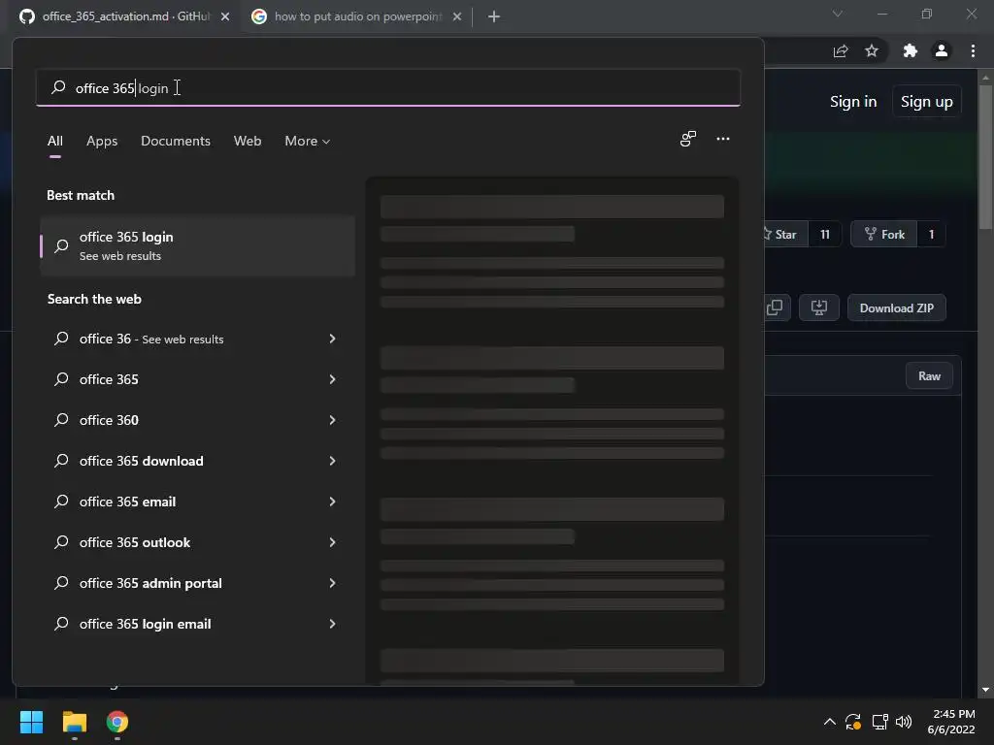Open the Windows Start button on the taskbar
Viewport: 994px width, 745px height.
pyautogui.click(x=31, y=722)
